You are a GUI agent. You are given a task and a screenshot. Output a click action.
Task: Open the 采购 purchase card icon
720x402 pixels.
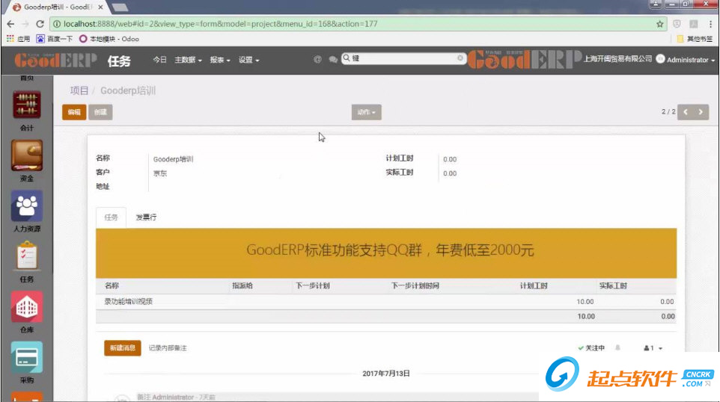point(27,357)
